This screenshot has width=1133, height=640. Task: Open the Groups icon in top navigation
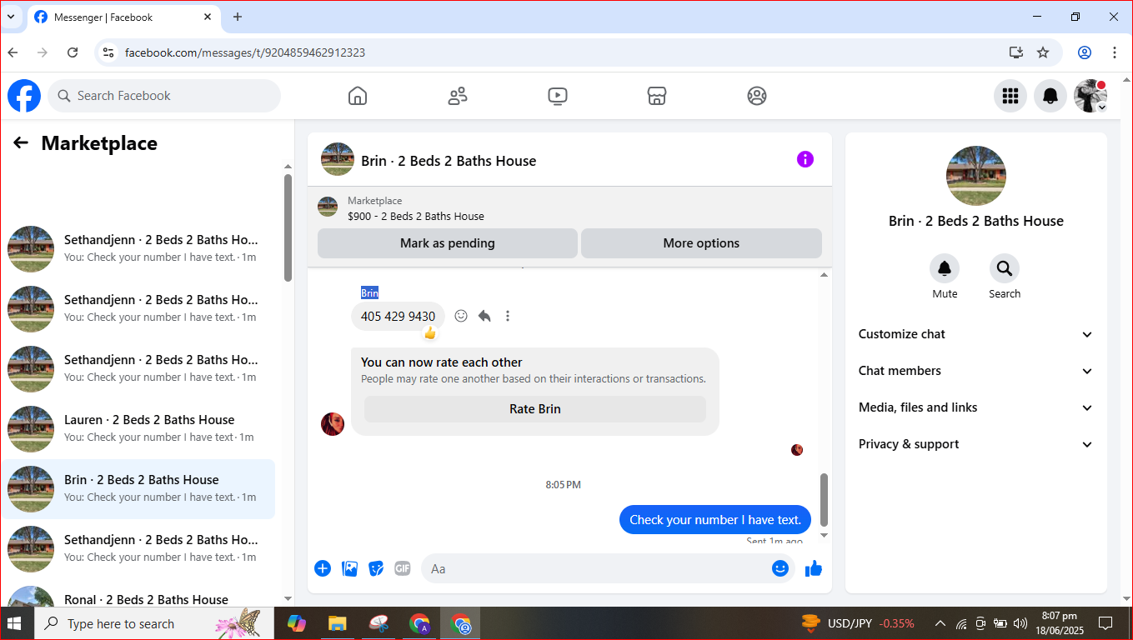tap(757, 96)
